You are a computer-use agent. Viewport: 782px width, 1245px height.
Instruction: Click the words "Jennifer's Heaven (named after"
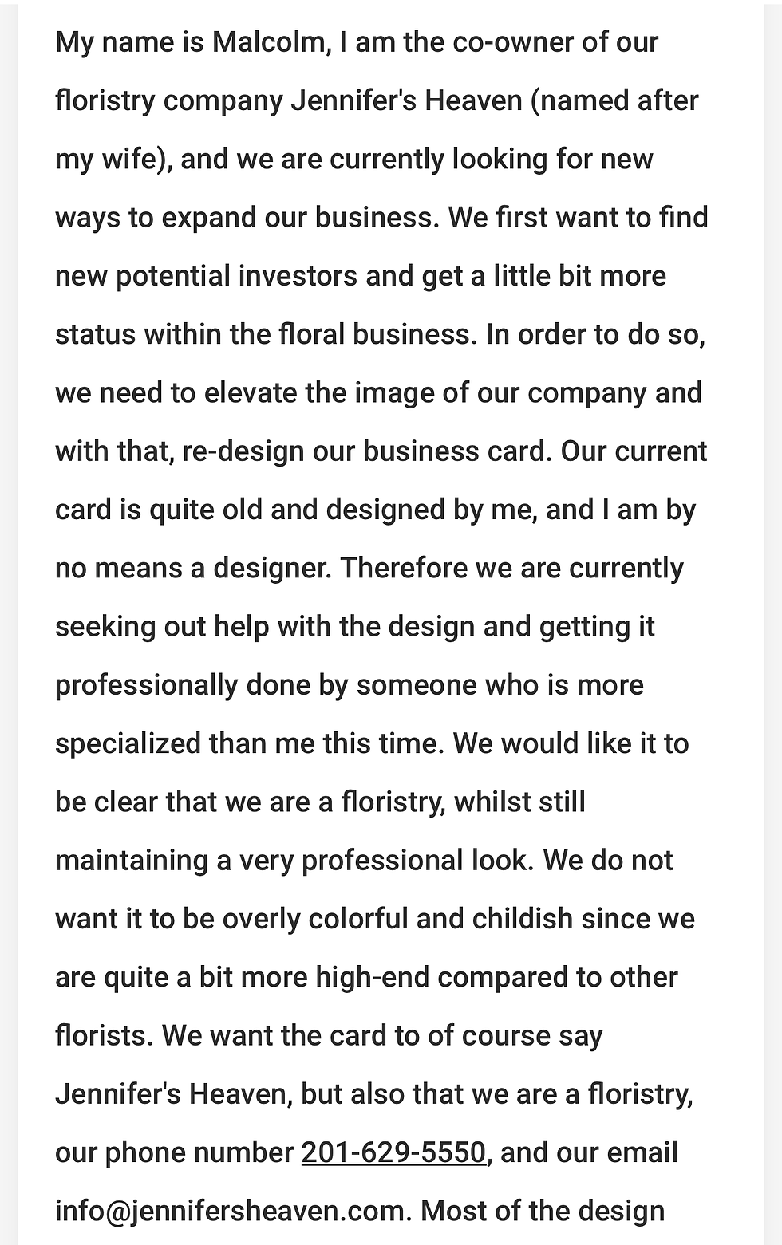(495, 100)
